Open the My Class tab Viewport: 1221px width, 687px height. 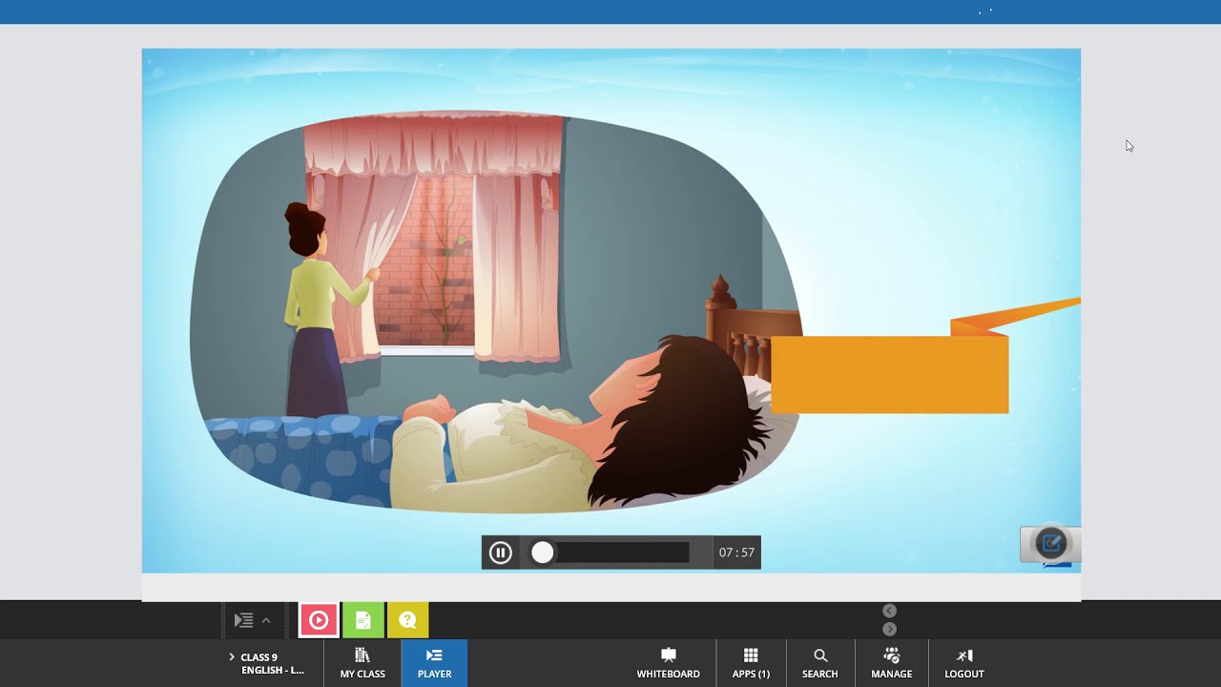pyautogui.click(x=362, y=663)
